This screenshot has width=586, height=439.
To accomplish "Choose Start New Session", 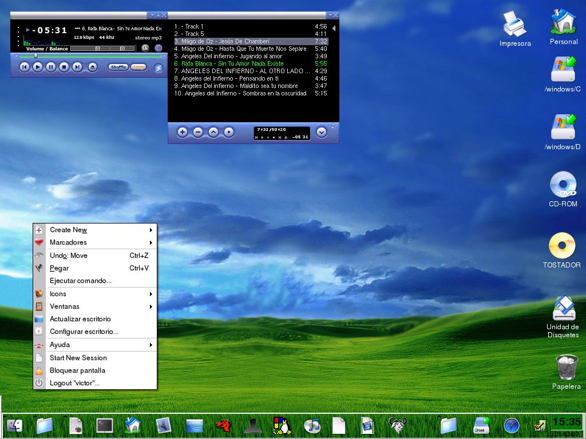I will 96,358.
